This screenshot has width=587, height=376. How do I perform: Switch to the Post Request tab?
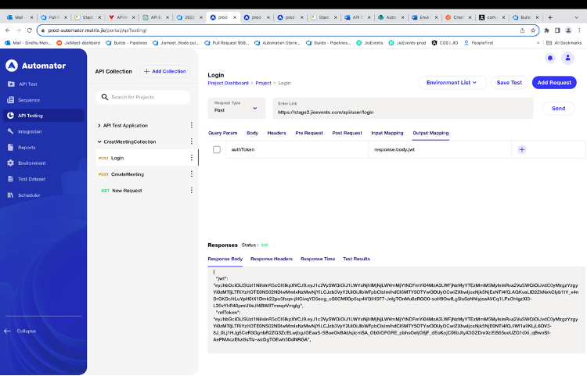347,133
